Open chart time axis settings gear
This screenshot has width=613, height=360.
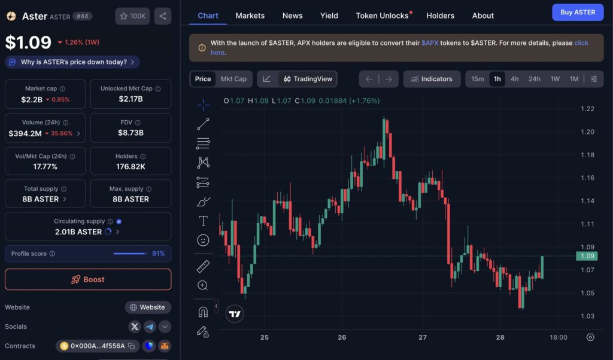click(x=590, y=337)
